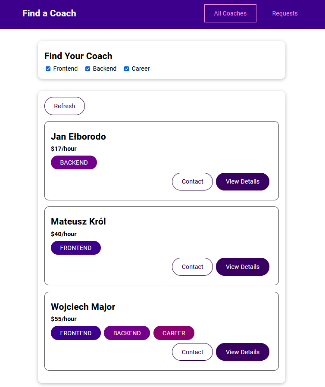This screenshot has width=325, height=387.
Task: Select the BACKEND badge on Jan's card
Action: click(x=74, y=162)
